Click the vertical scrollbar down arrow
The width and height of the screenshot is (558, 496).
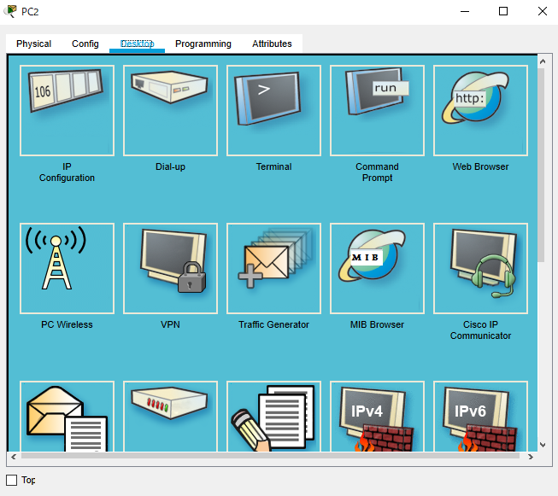(543, 445)
